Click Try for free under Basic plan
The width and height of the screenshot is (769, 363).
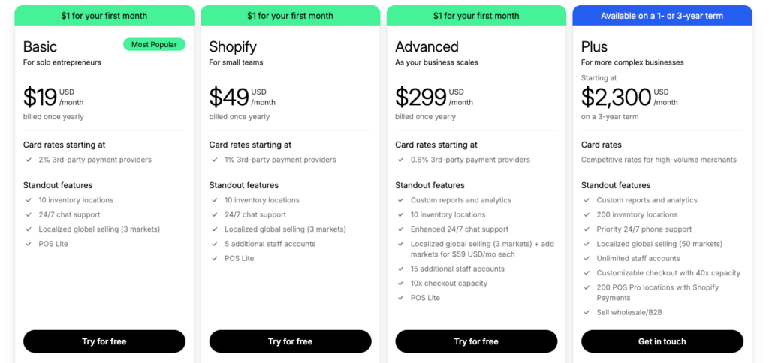point(104,341)
